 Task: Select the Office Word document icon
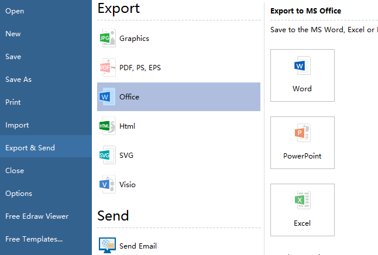(106, 97)
